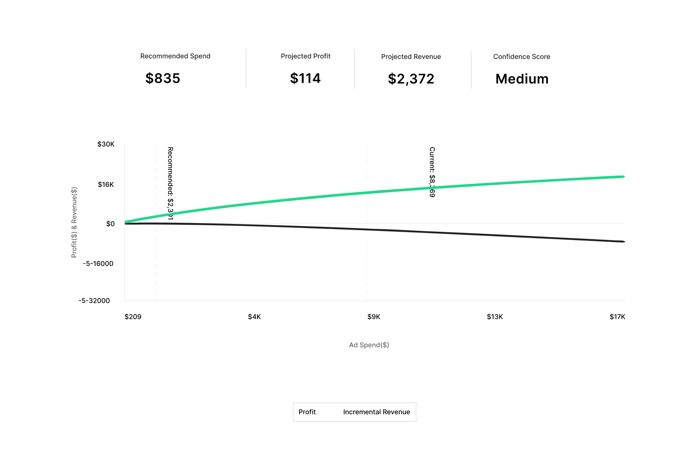Click the $13K x-axis tick label
This screenshot has width=695, height=471.
(495, 317)
